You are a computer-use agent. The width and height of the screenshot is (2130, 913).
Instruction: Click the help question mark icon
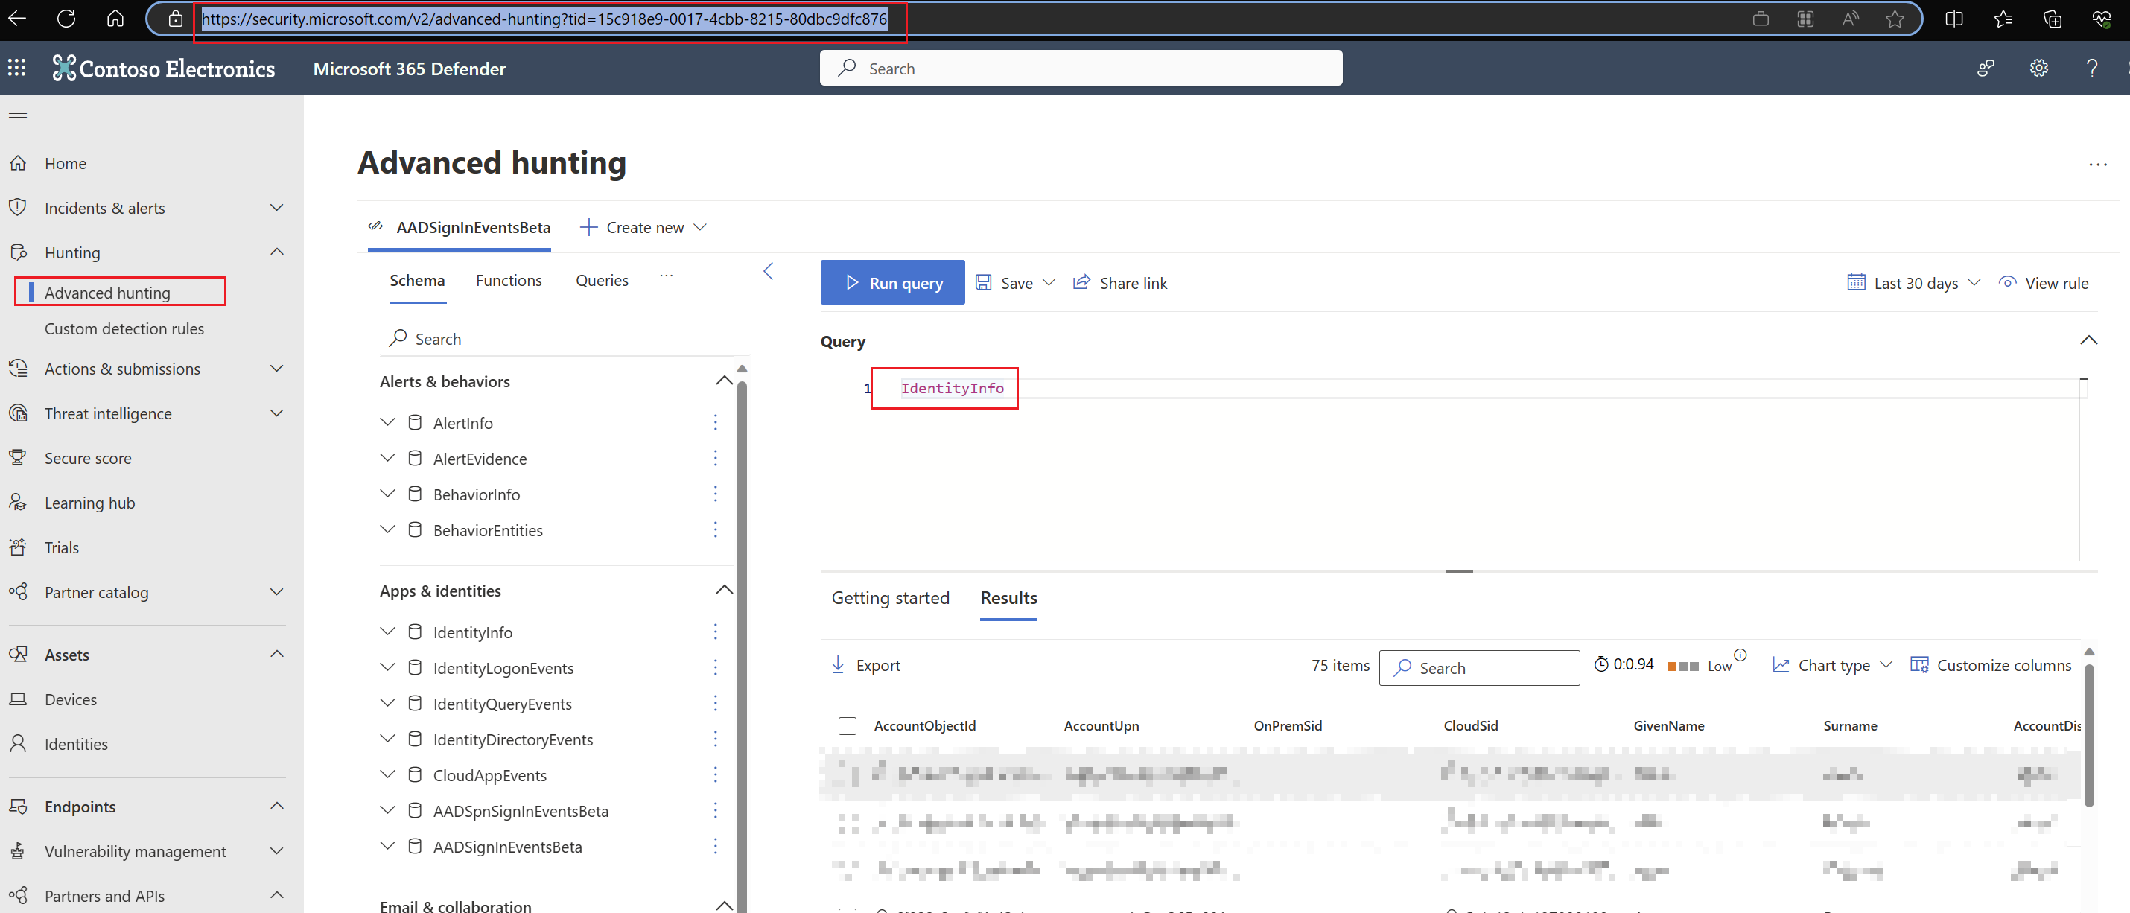(2091, 69)
